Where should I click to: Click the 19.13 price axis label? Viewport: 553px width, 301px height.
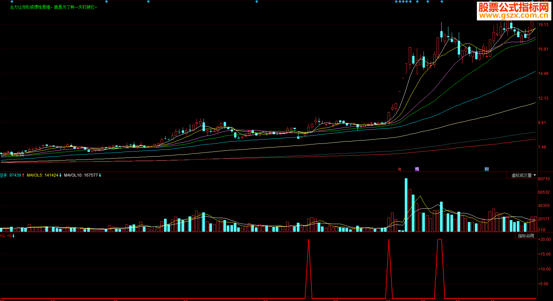[543, 25]
